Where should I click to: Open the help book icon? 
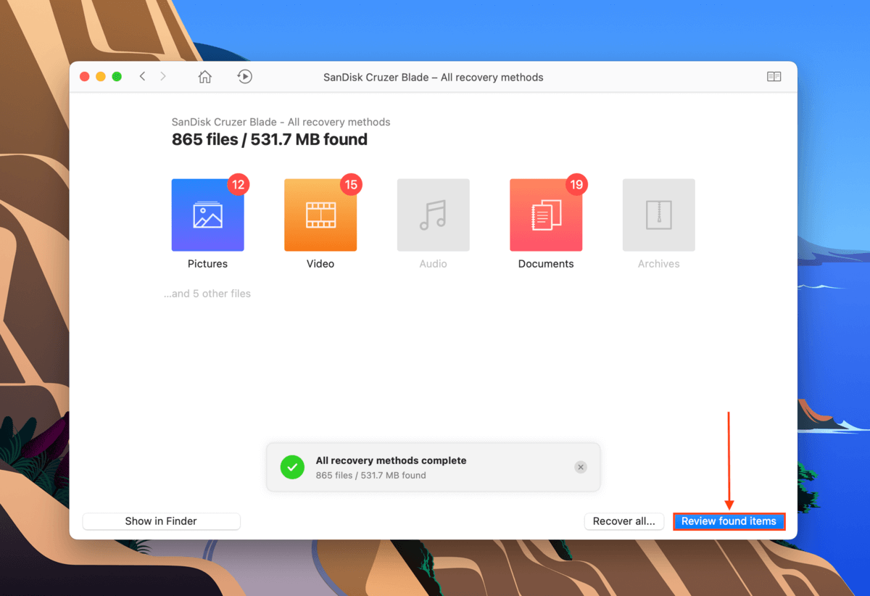[774, 77]
